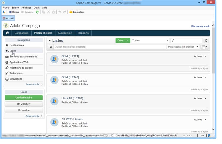Image resolution: width=222 pixels, height=144 pixels.
Task: Switch to the Rapports tab
Action: coord(83,33)
